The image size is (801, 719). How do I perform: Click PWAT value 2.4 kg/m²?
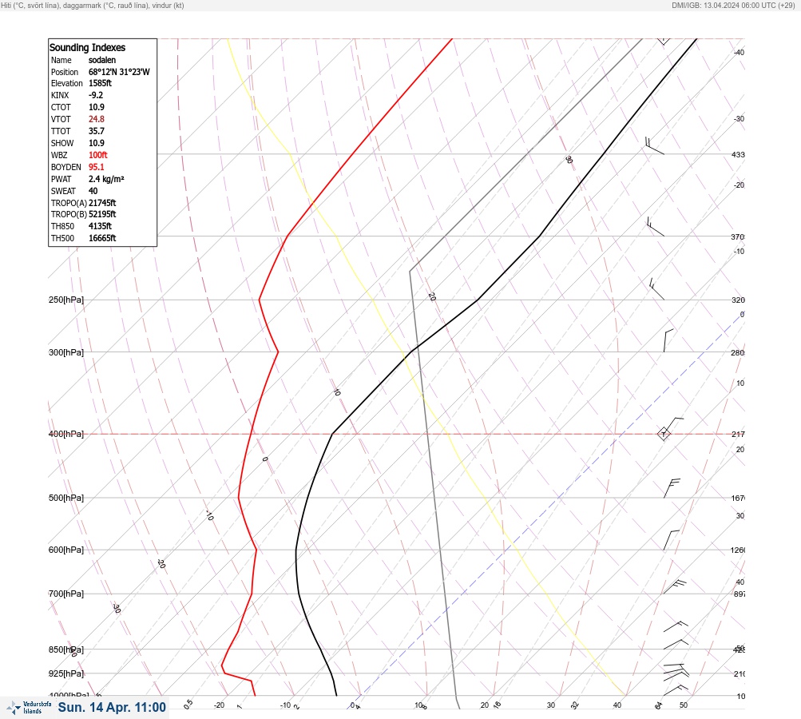(x=106, y=179)
